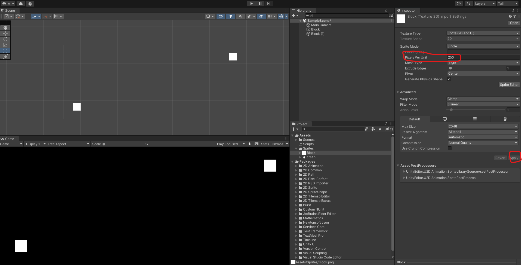Select the Scale tool
Image resolution: width=522 pixels, height=265 pixels.
click(x=5, y=45)
